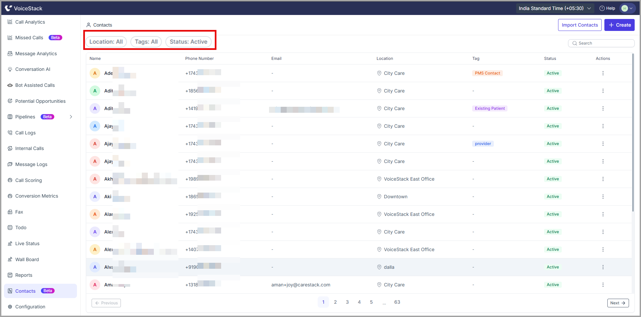Image resolution: width=641 pixels, height=317 pixels.
Task: Open Message Analytics section
Action: pyautogui.click(x=36, y=54)
